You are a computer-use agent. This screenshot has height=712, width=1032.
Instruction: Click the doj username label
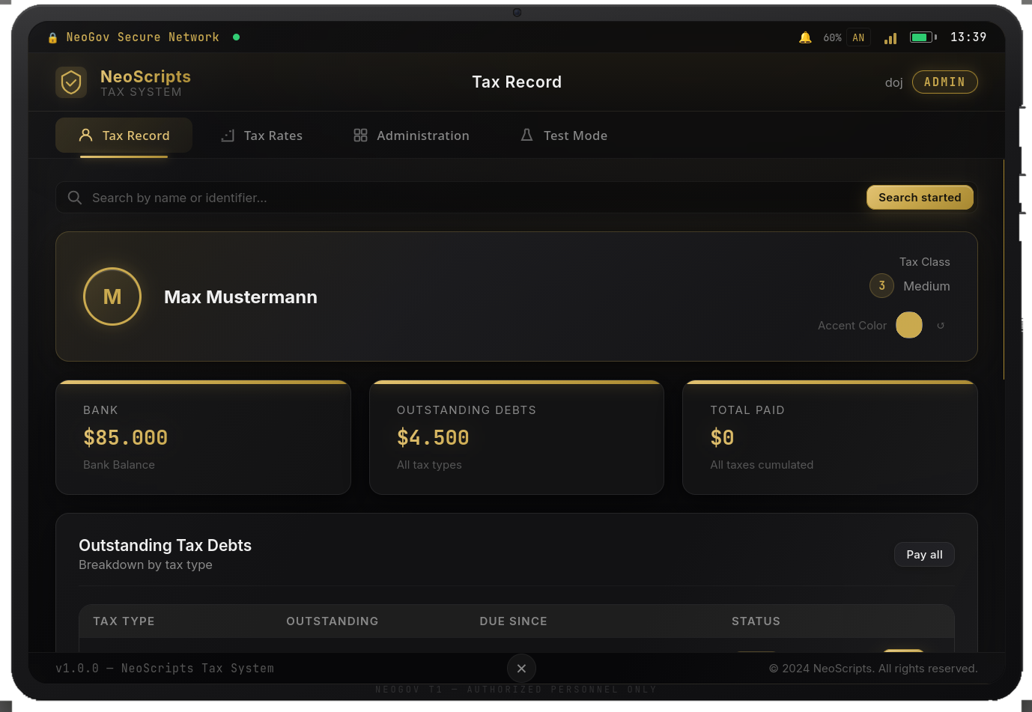893,82
